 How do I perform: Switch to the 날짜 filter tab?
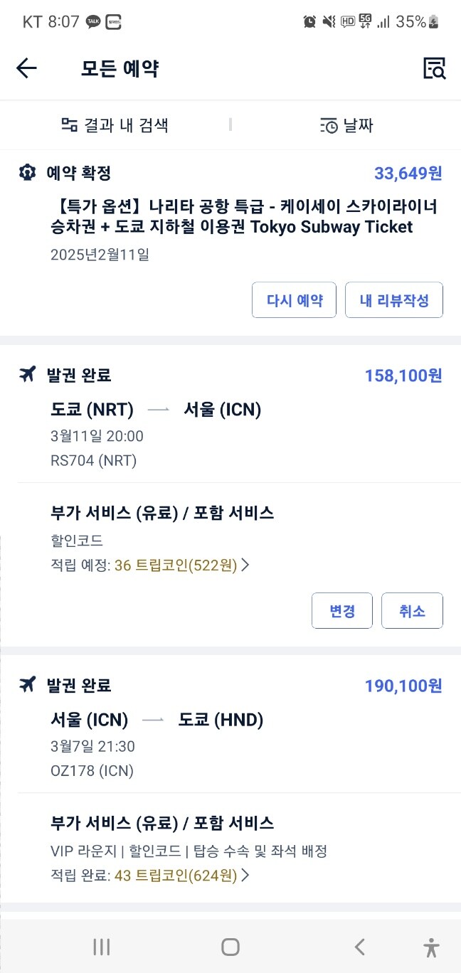click(346, 126)
